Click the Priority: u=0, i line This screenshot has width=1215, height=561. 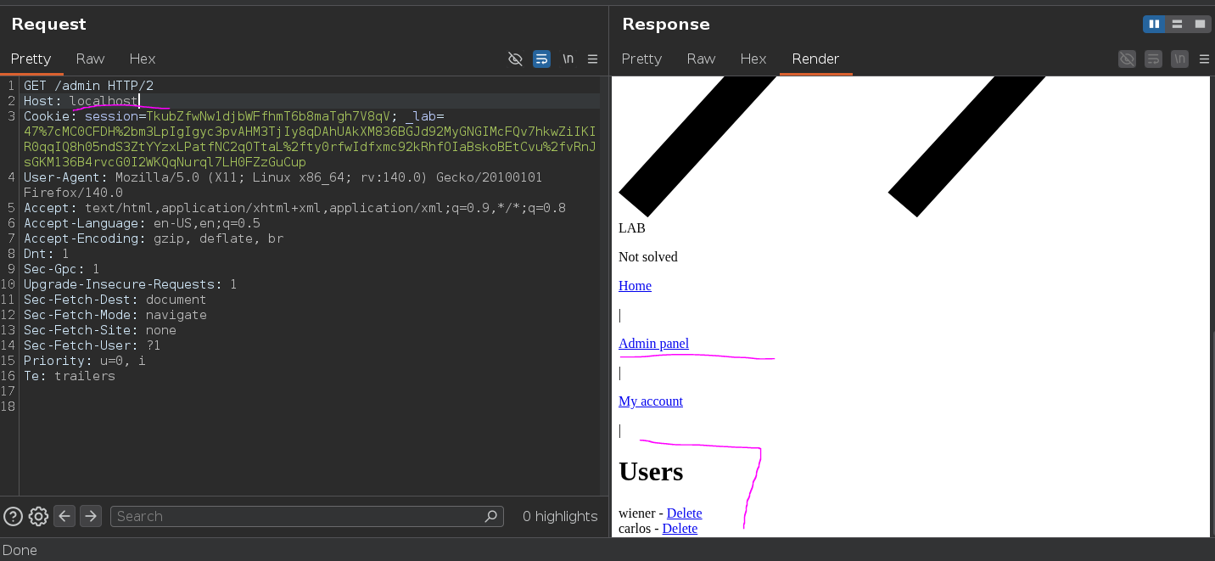(84, 361)
